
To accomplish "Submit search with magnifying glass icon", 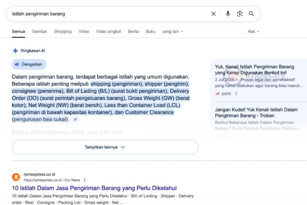I will pyautogui.click(x=252, y=13).
